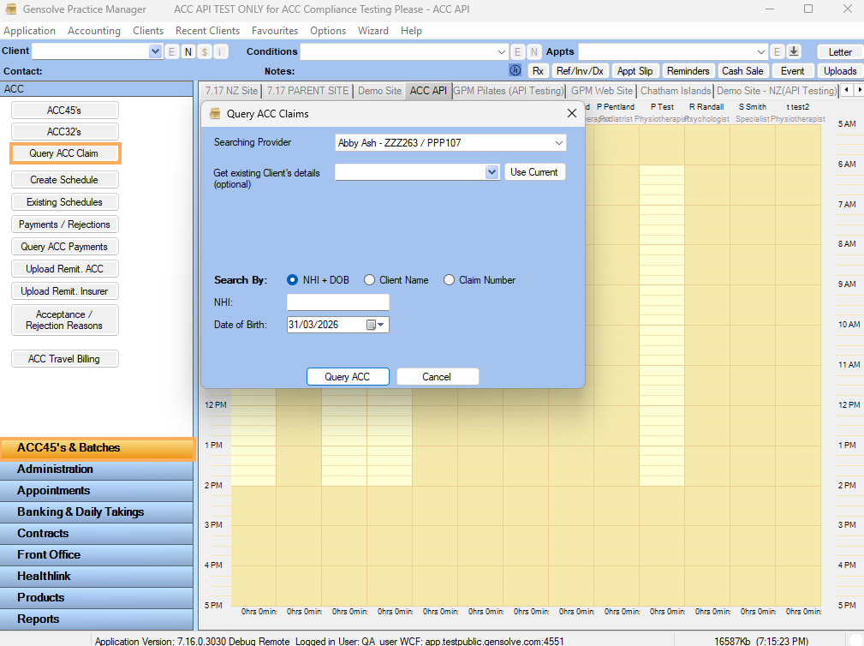
Task: Open the Date of Birth calendar picker
Action: pos(376,325)
